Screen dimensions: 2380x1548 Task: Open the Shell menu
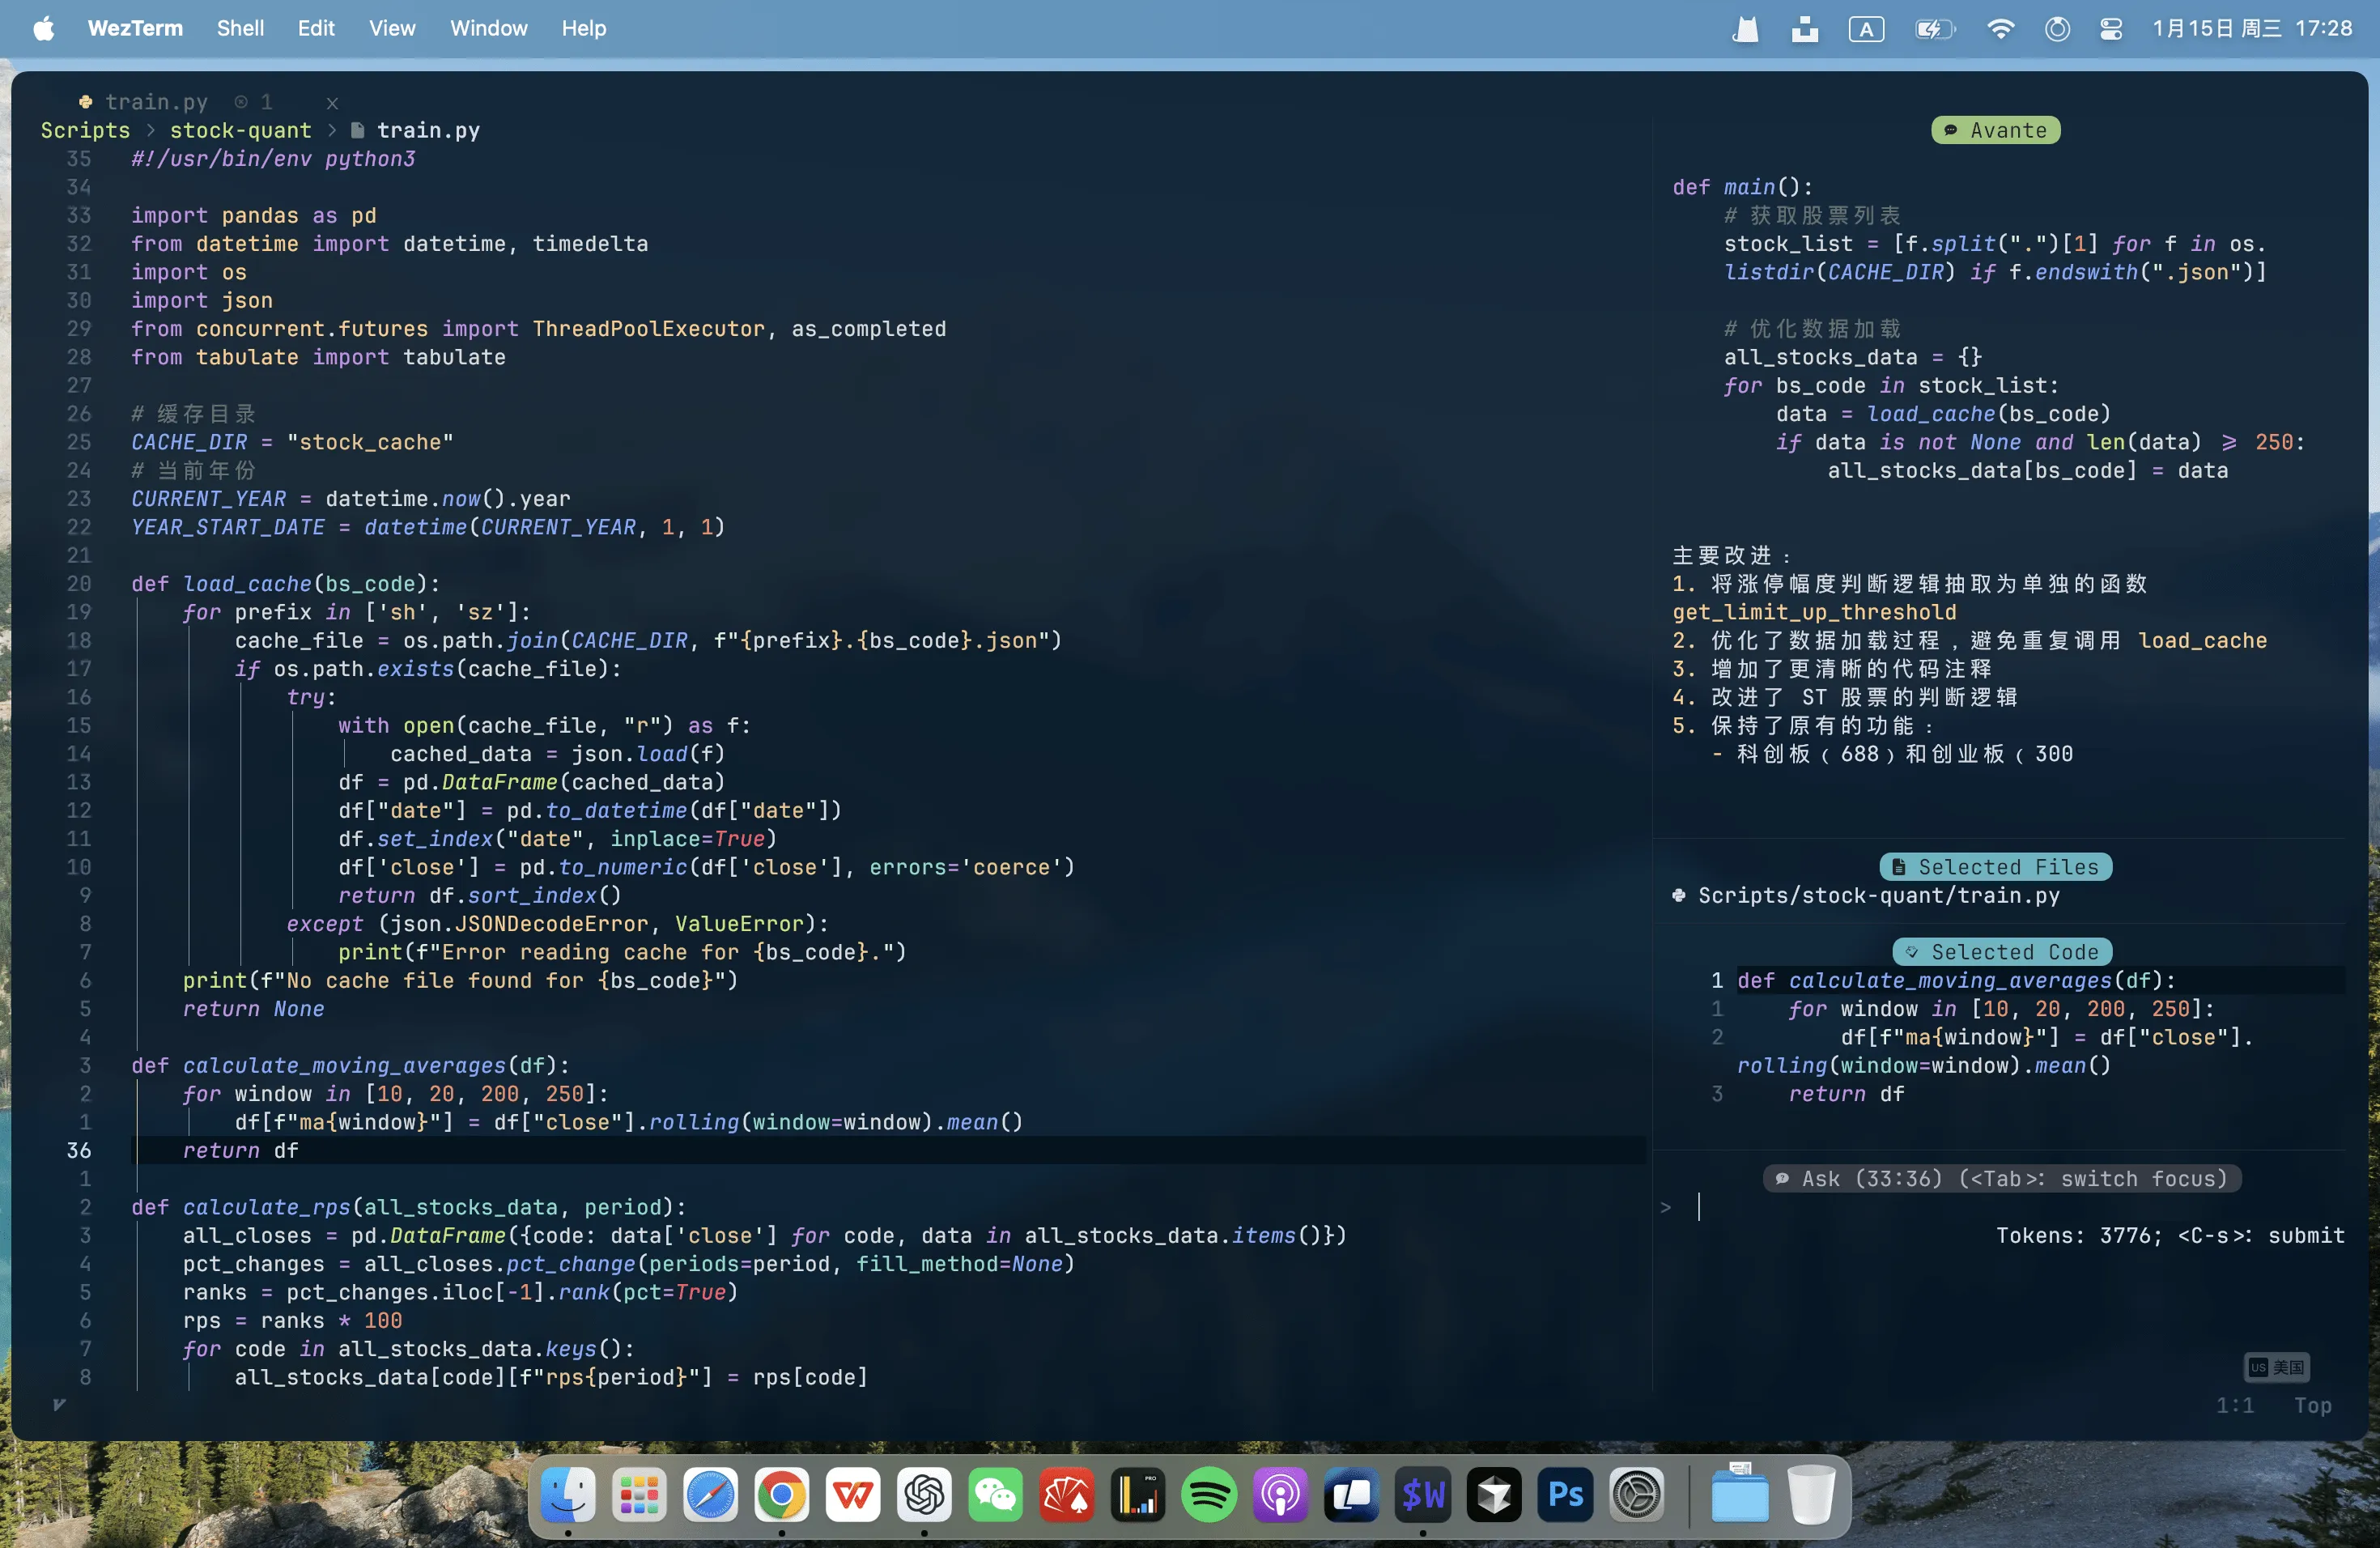(240, 28)
